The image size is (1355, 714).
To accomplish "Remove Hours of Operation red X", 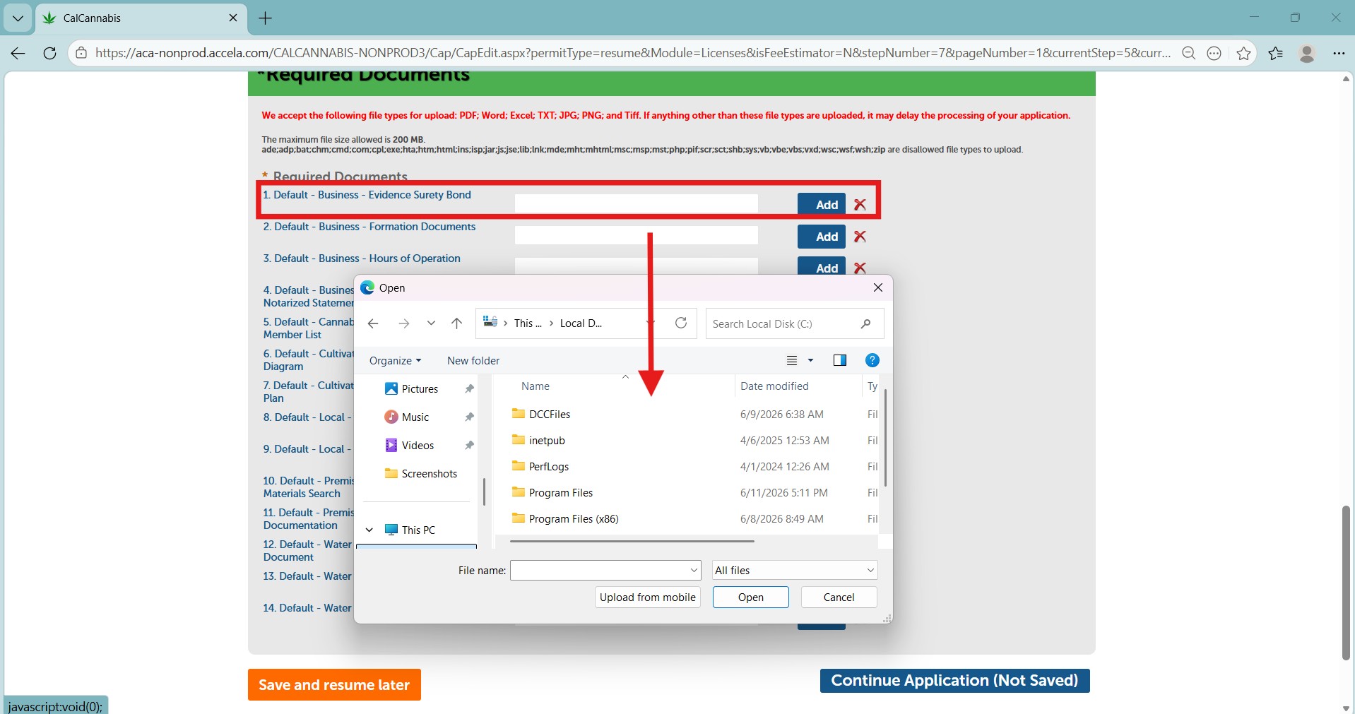I will click(860, 268).
